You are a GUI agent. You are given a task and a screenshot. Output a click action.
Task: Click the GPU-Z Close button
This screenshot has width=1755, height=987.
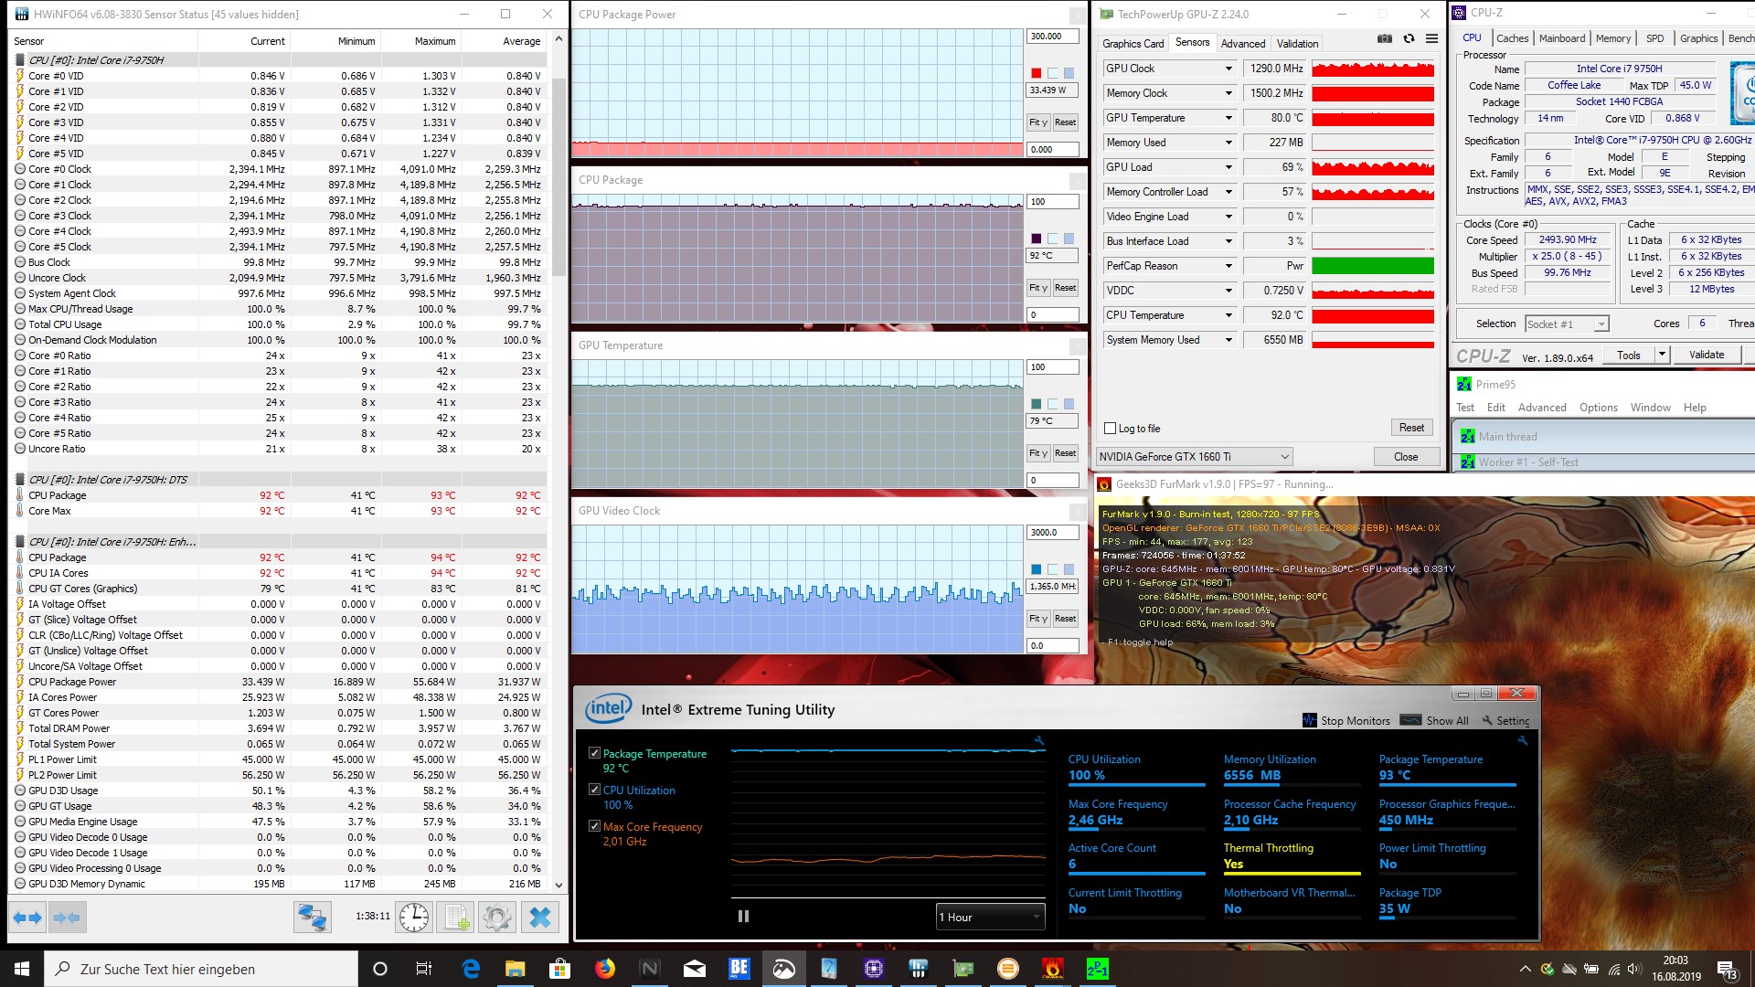tap(1406, 457)
